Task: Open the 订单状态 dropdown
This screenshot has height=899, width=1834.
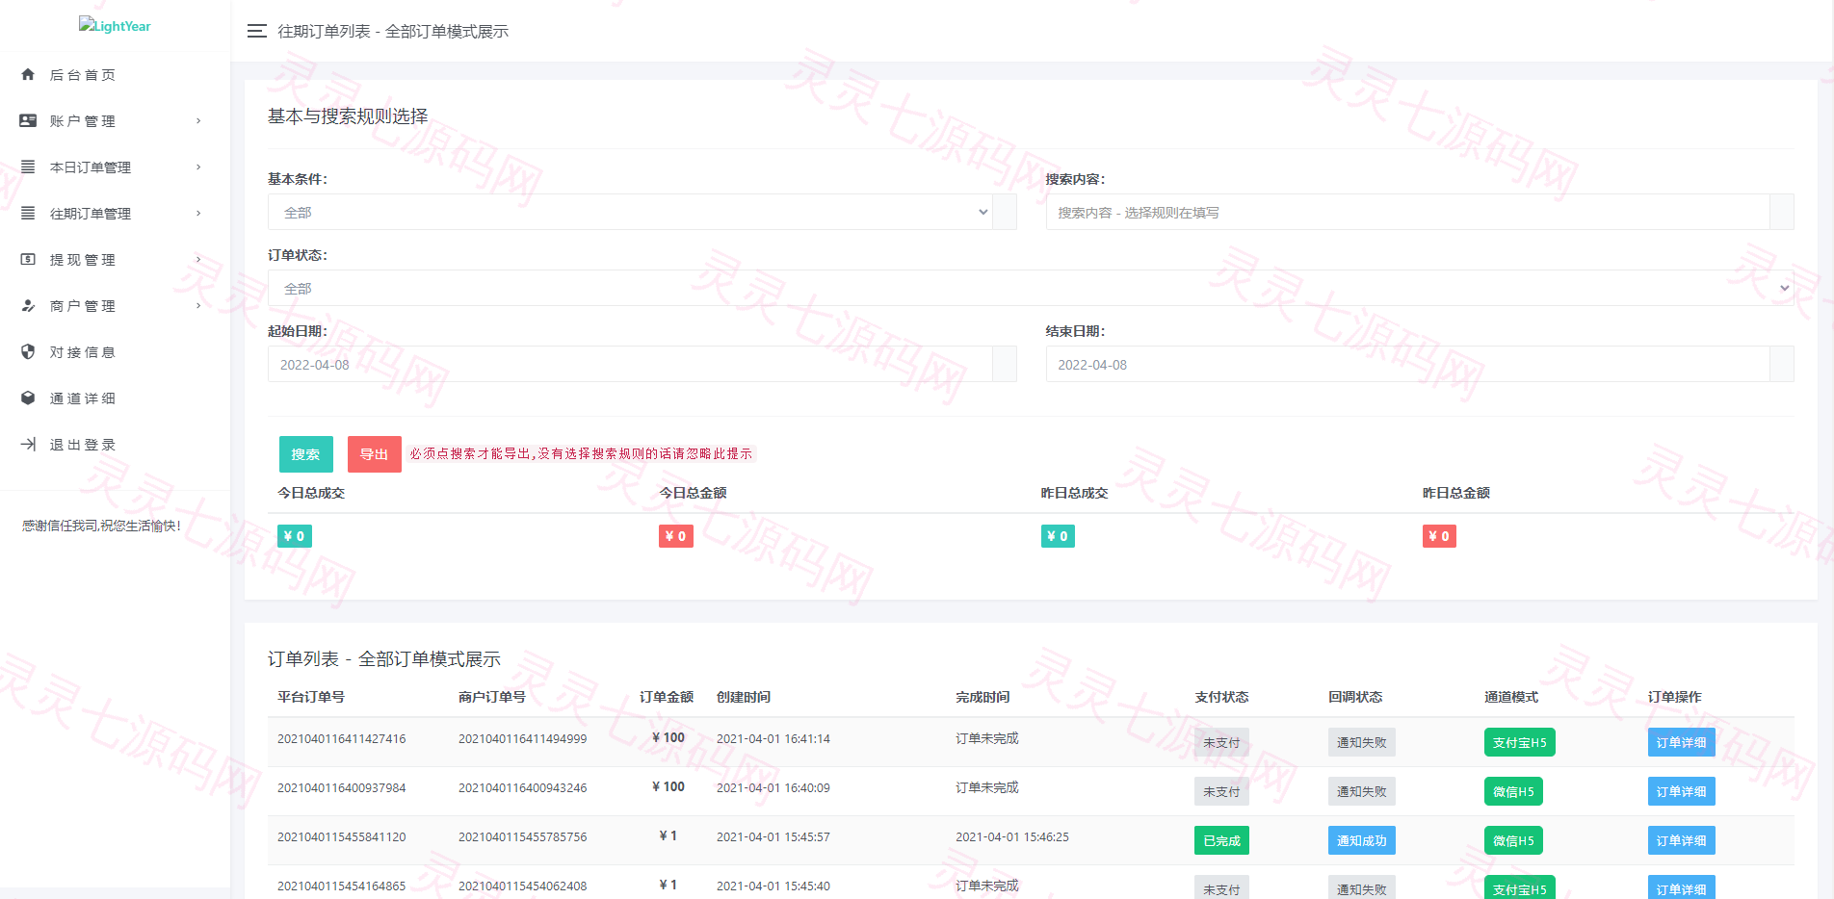Action: pos(1031,288)
